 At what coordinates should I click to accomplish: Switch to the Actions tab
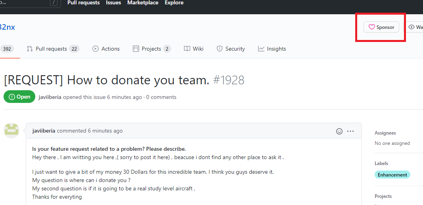[106, 49]
